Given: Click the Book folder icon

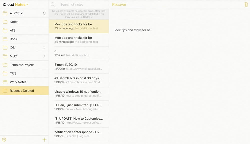Looking at the screenshot, I should point(5,39).
